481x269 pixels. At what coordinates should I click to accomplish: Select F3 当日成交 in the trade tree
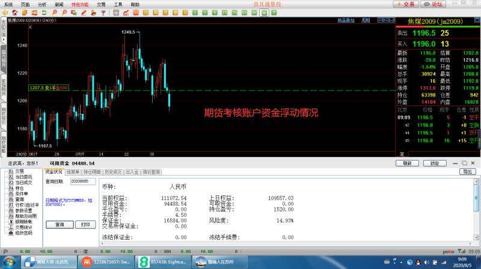(x=20, y=182)
